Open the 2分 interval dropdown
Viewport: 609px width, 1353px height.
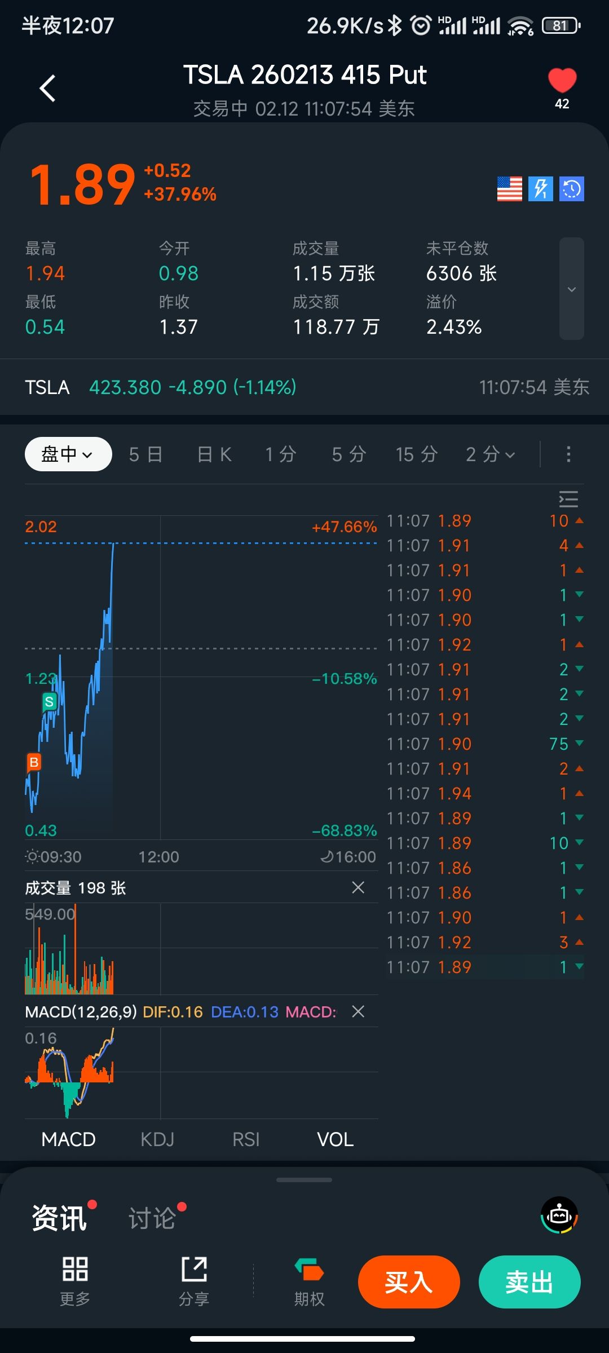click(490, 454)
